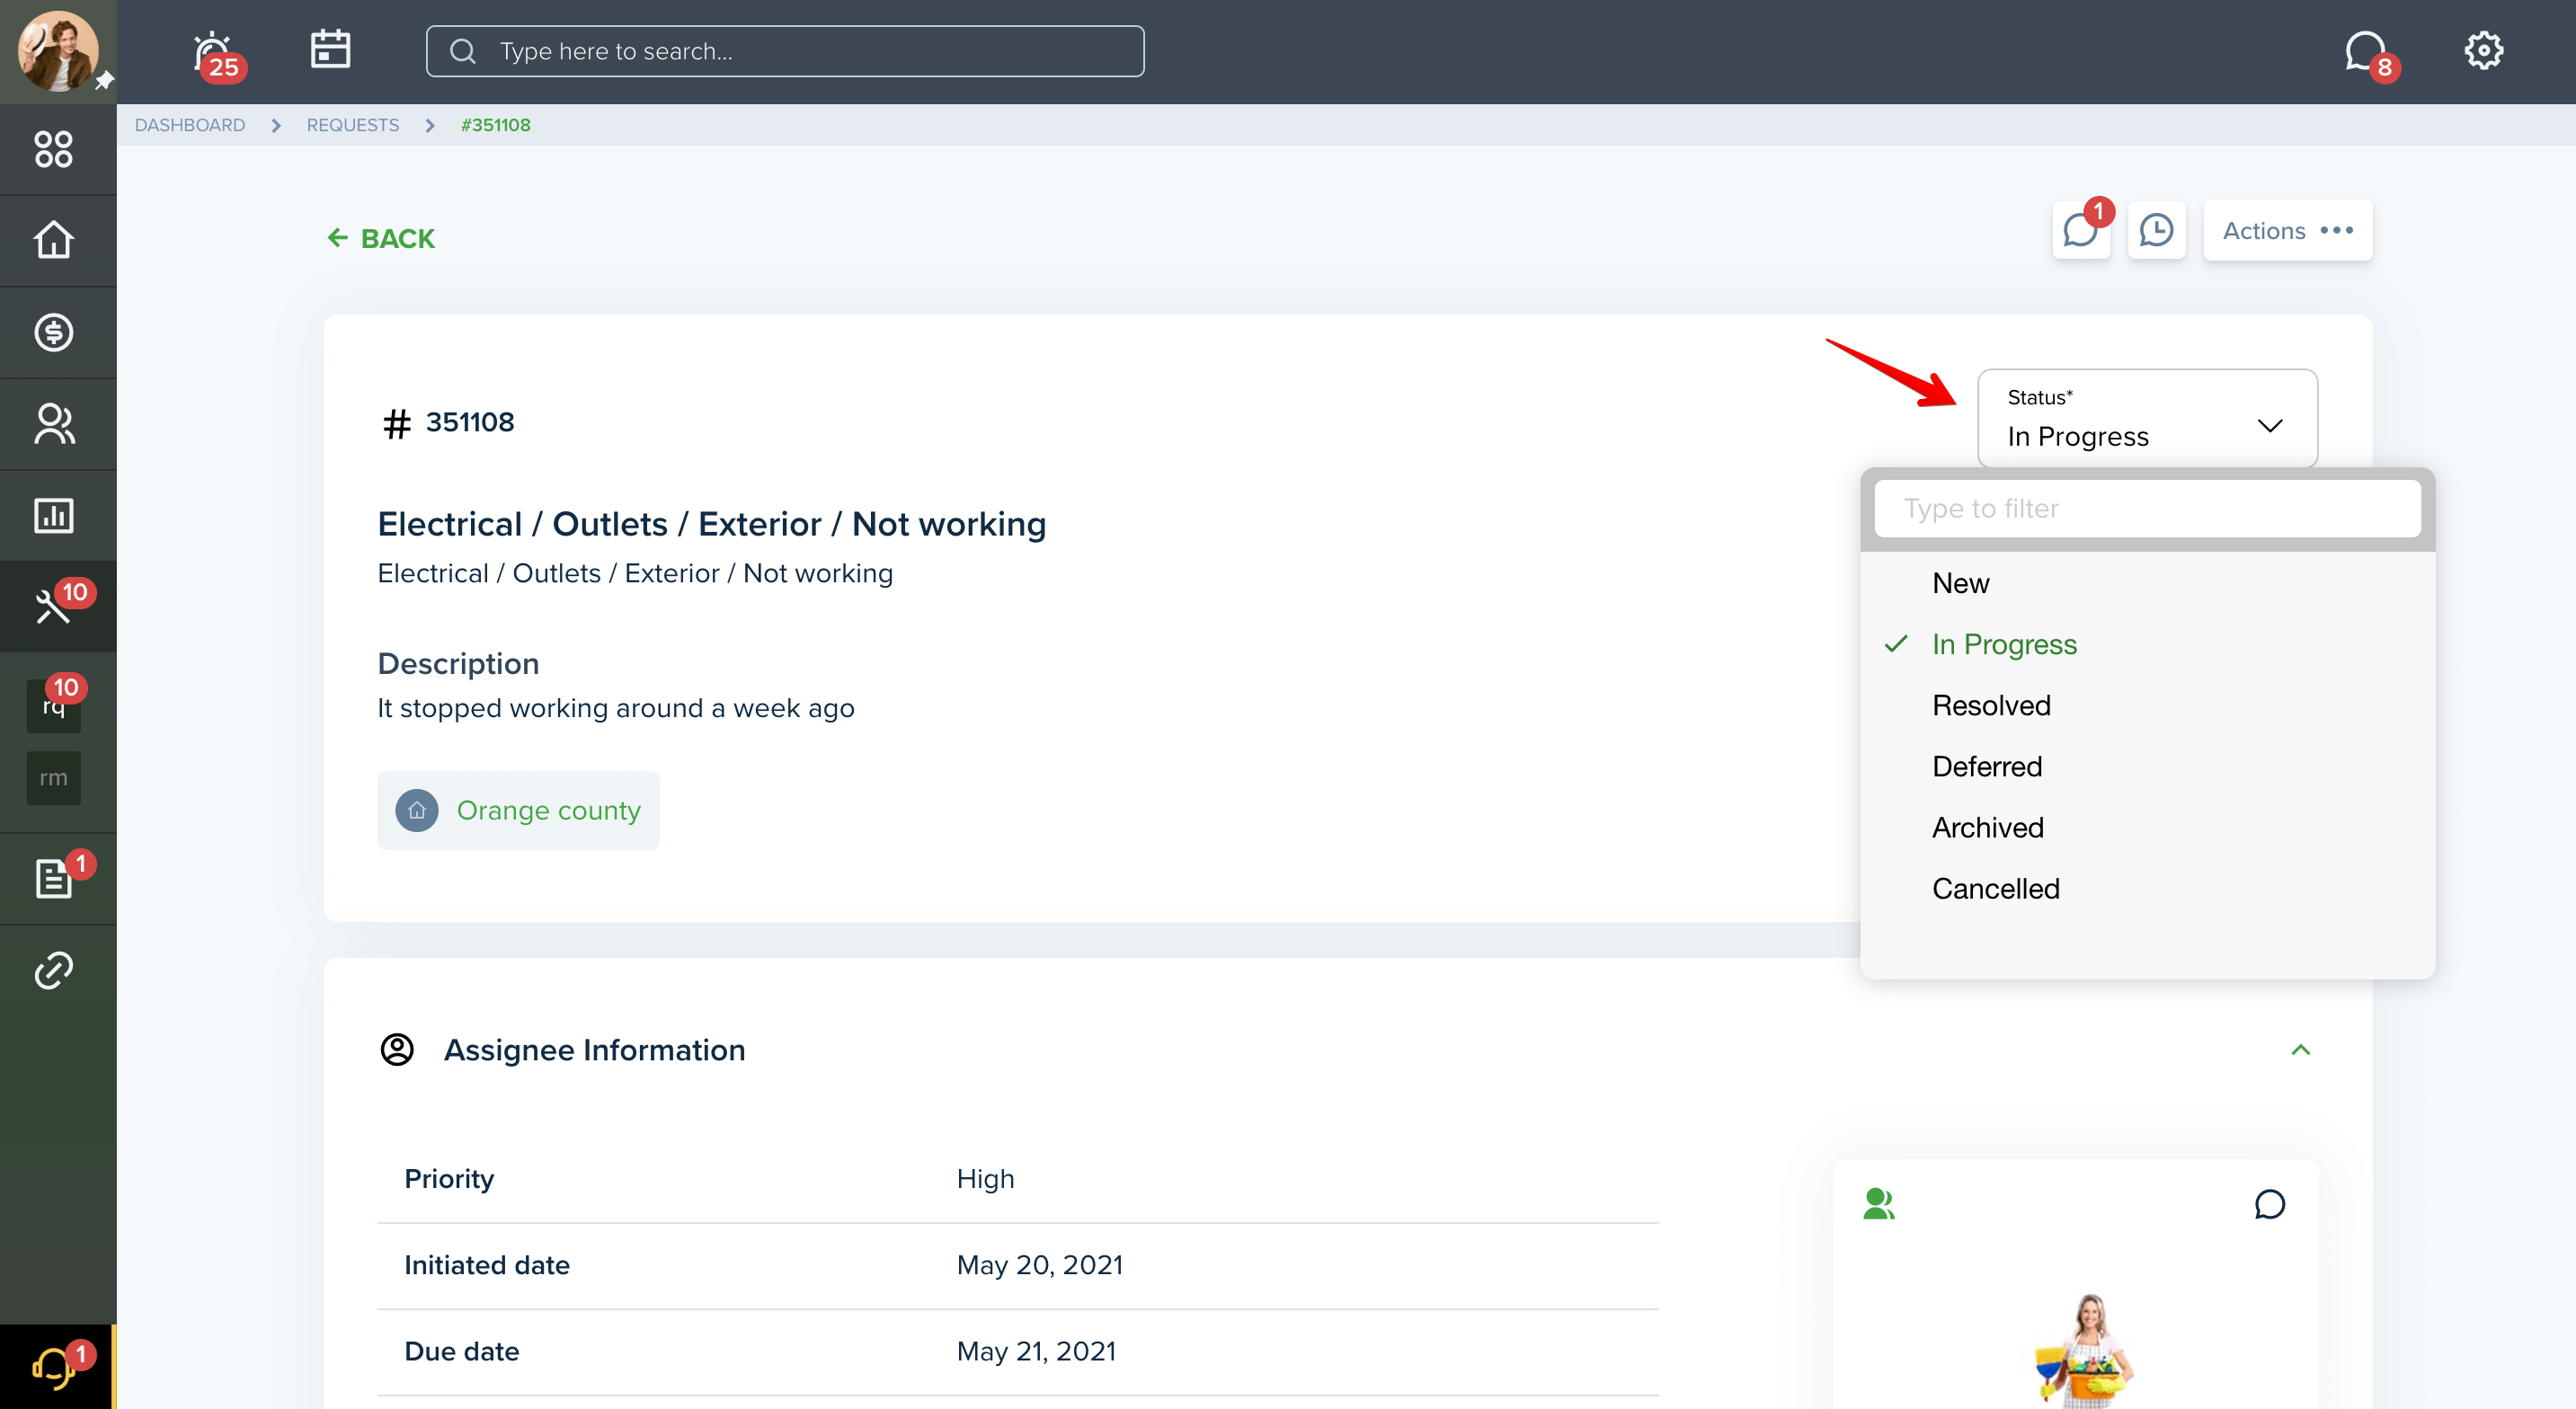Click the BACK link

pos(382,238)
